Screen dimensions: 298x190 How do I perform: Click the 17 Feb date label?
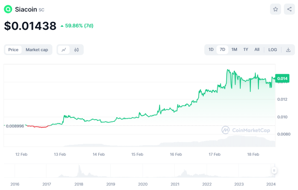[214, 155]
